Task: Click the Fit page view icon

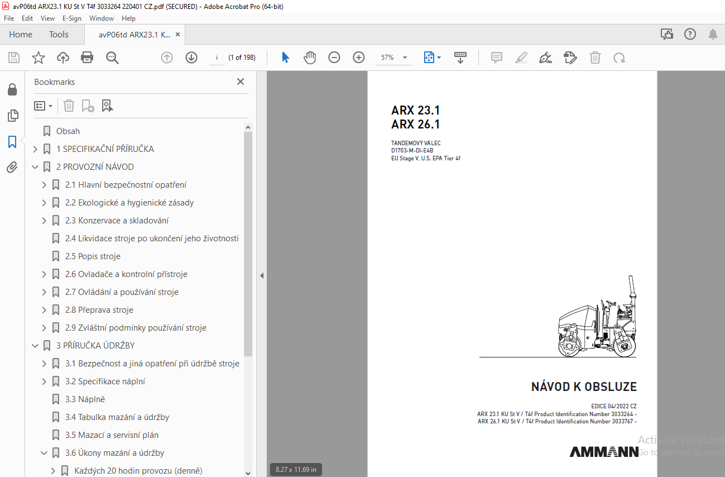Action: pos(429,58)
